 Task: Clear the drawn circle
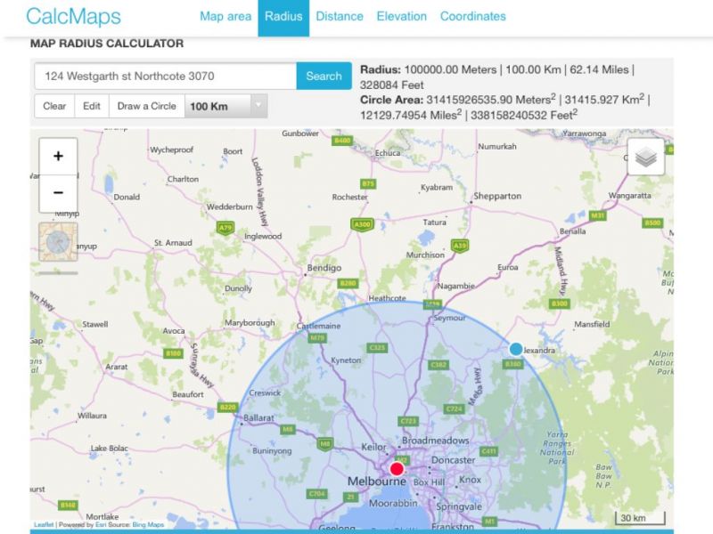[x=54, y=106]
